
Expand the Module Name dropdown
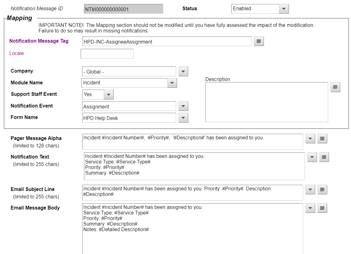tap(172, 83)
